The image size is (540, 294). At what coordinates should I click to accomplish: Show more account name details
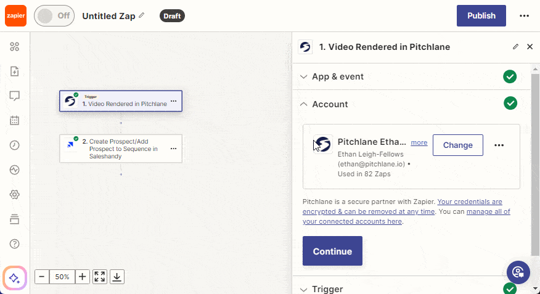pyautogui.click(x=419, y=142)
